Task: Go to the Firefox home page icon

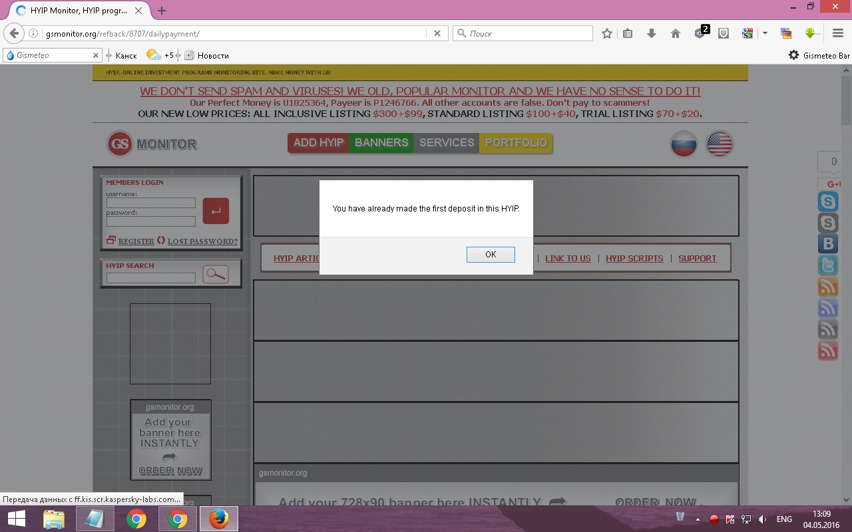Action: [675, 33]
